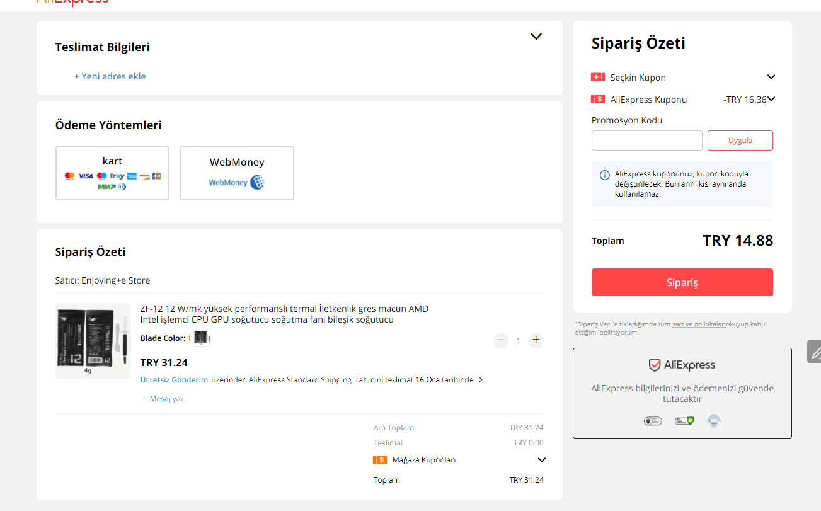Select the Blade Color swatch option

[x=202, y=338]
